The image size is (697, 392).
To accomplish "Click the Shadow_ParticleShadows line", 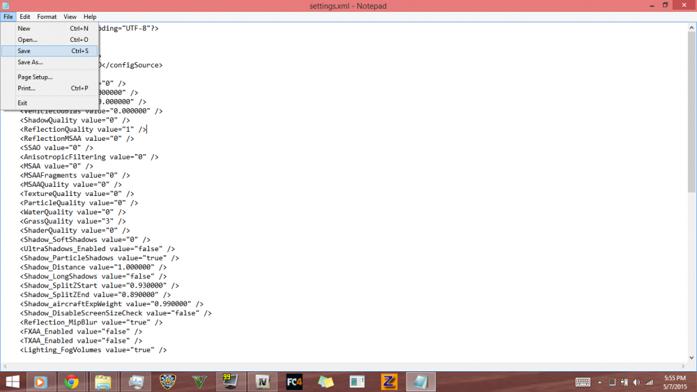I will click(x=99, y=258).
